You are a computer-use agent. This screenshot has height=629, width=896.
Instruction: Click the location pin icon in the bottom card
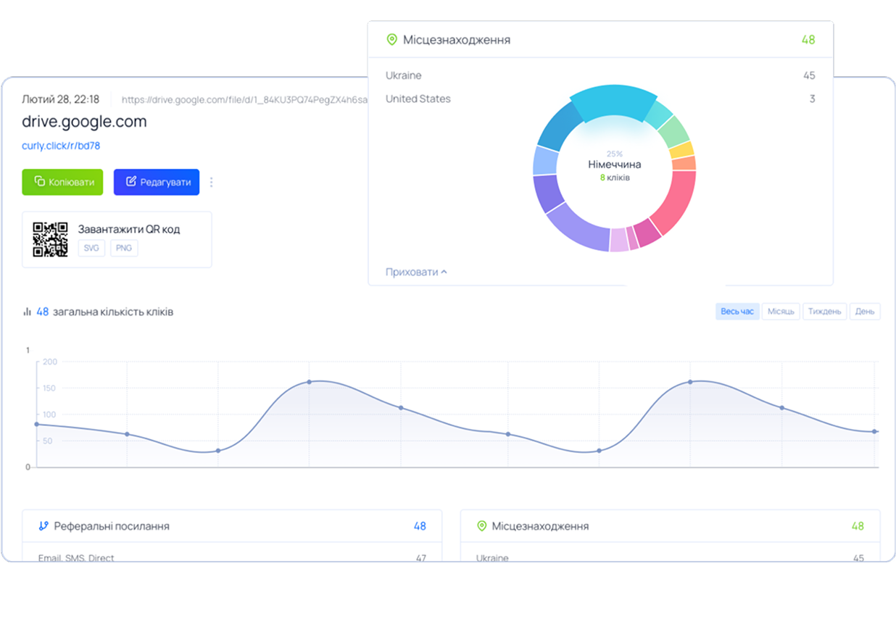(x=481, y=526)
